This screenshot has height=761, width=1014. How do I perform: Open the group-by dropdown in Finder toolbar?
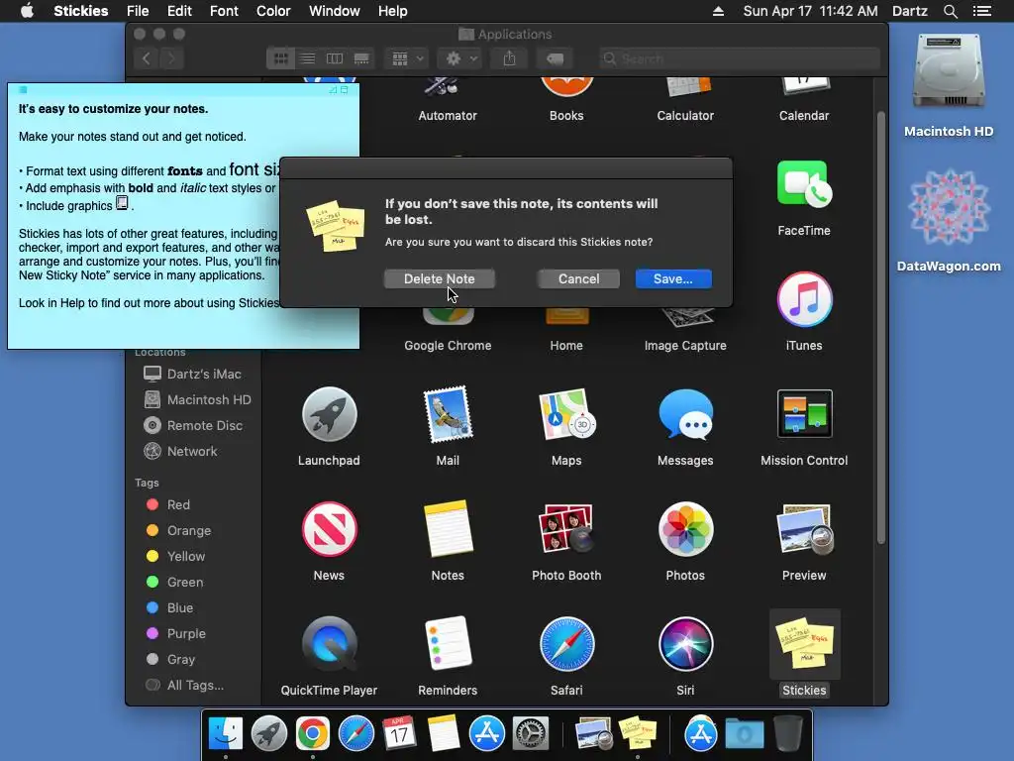pyautogui.click(x=407, y=58)
